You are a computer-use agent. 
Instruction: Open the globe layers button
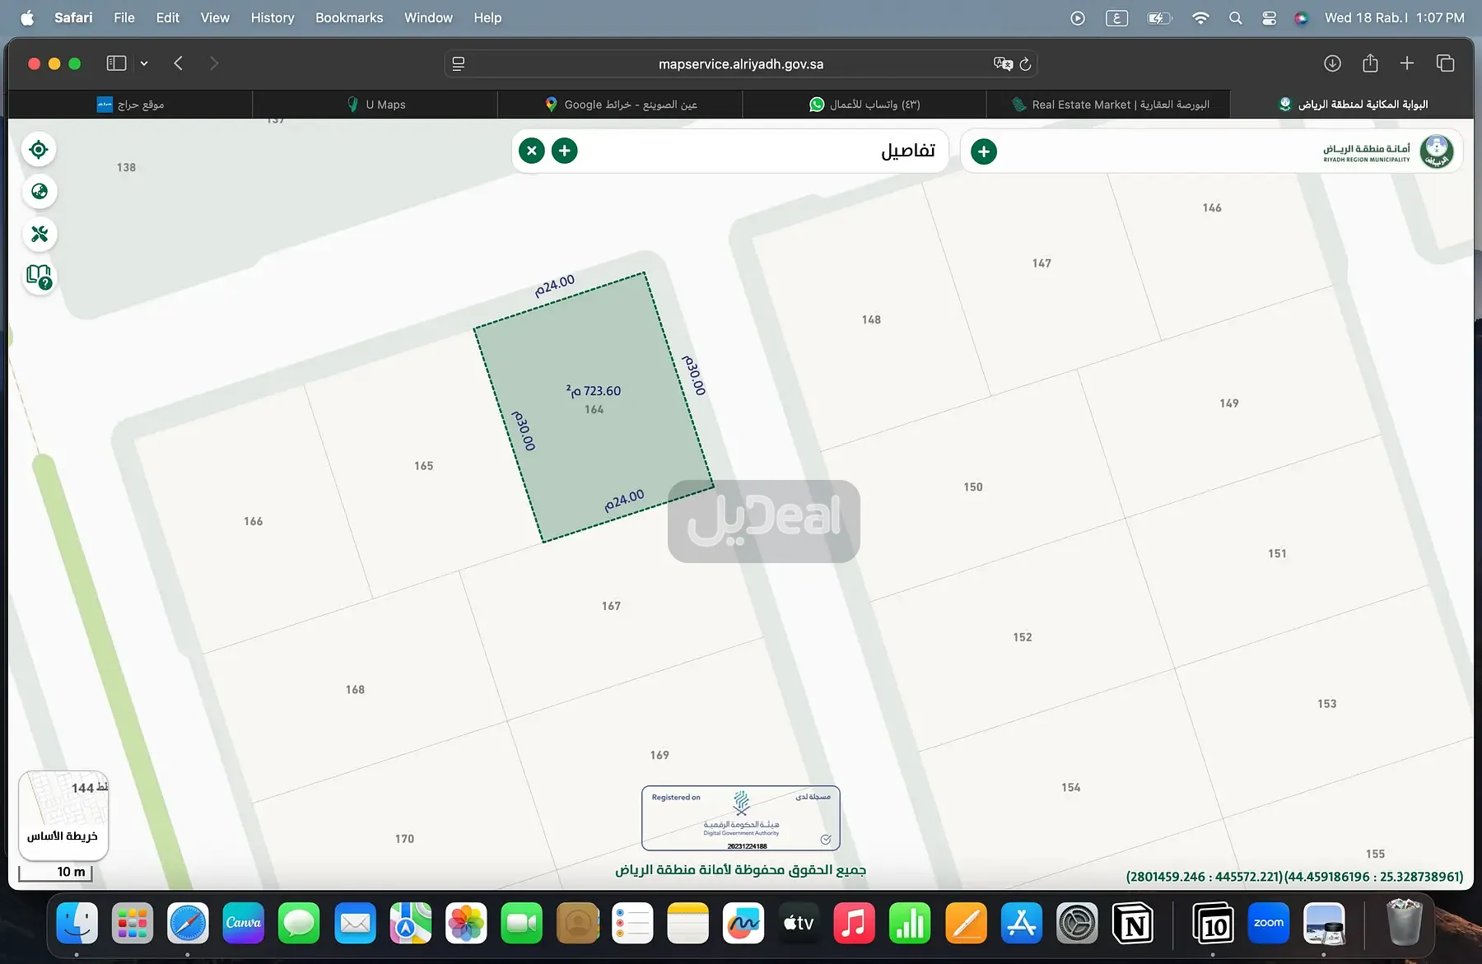point(39,192)
